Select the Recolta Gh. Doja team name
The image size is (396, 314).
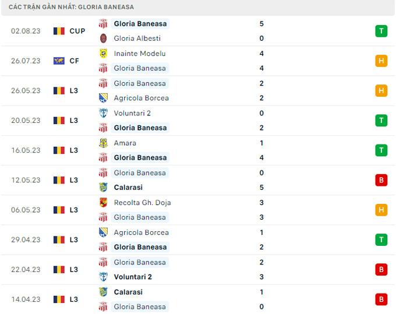(x=143, y=203)
